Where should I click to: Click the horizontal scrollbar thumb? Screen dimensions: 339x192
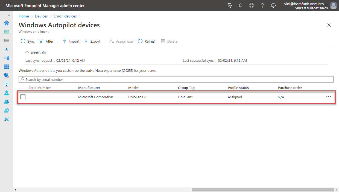pos(263,190)
